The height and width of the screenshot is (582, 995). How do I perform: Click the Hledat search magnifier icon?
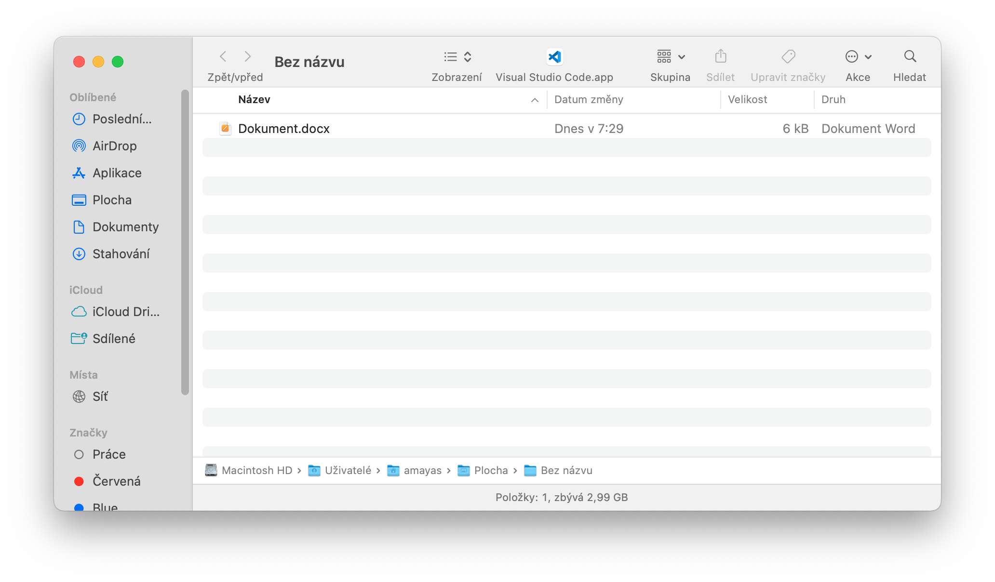(910, 57)
